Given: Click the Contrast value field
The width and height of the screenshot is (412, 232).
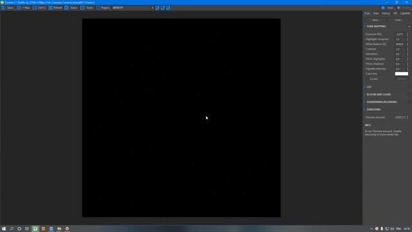Looking at the screenshot, I should click(x=400, y=49).
